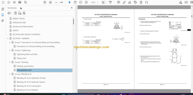
Task: Open the bookmarks options menu dropdown
Action: pos(10,13)
